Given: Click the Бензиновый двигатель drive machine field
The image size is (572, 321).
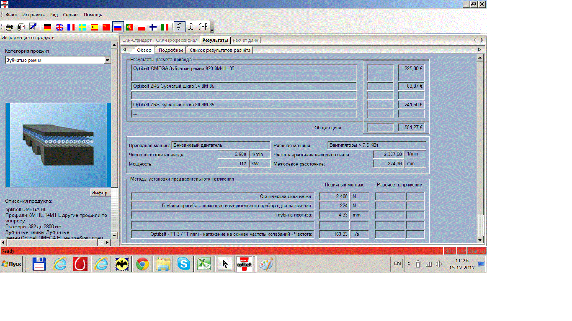Looking at the screenshot, I should click(221, 145).
